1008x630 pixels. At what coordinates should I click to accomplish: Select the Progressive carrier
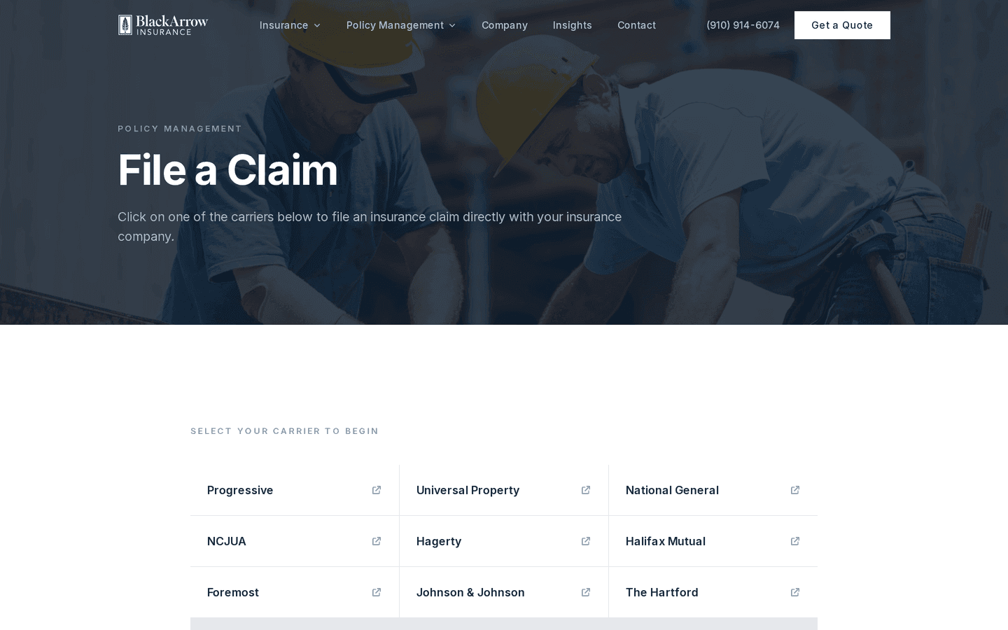tap(295, 490)
